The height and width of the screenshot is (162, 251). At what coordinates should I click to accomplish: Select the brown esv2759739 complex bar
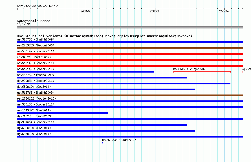point(130,48)
